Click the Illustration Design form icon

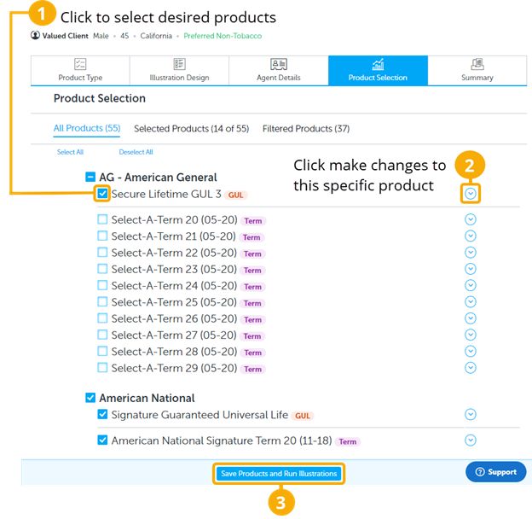pos(179,64)
